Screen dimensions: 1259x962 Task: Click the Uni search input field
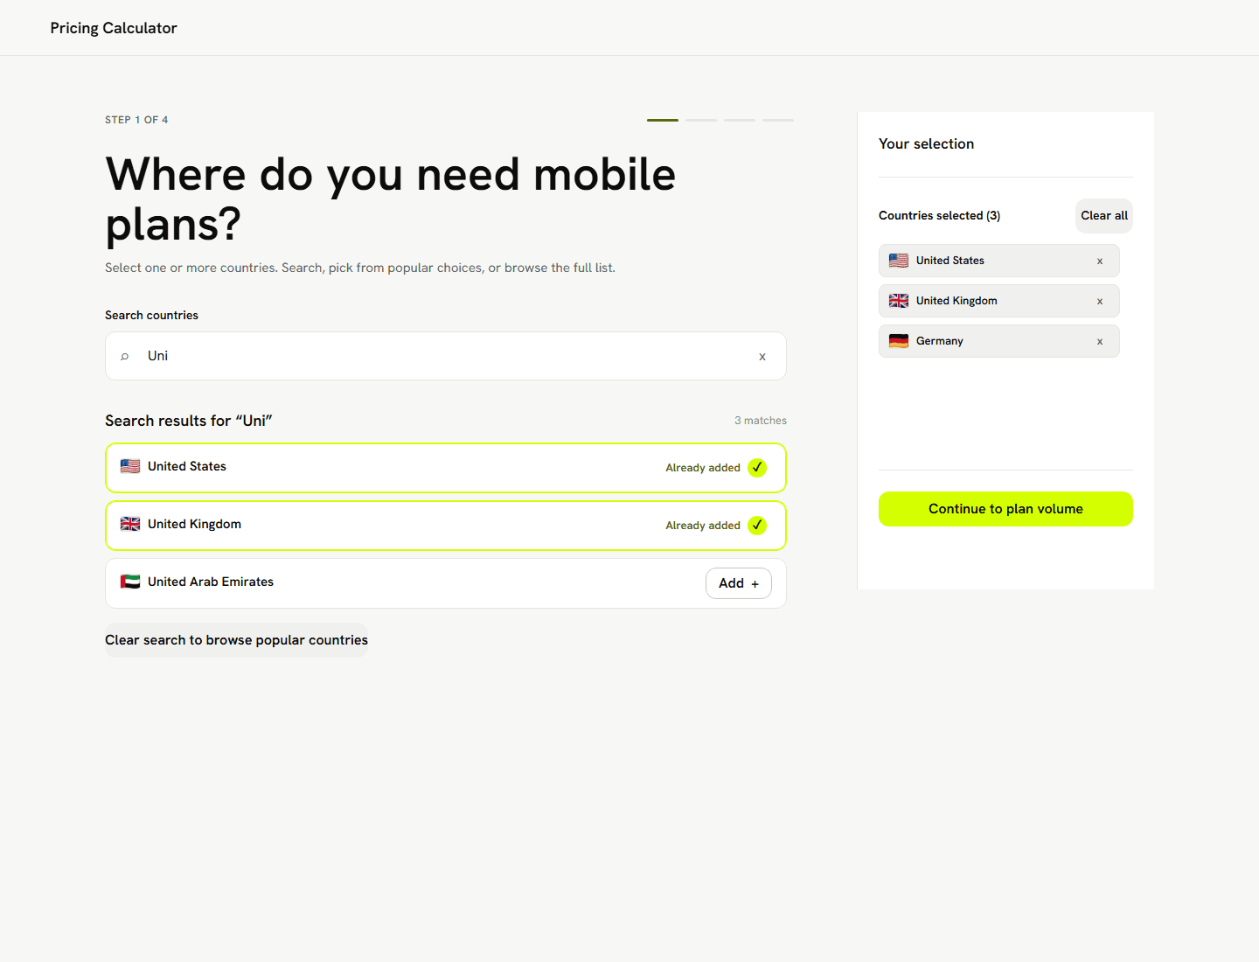pos(446,356)
